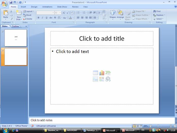Expand Customize Quick Access Toolbar arrow
The image size is (177, 133).
(25, 2)
